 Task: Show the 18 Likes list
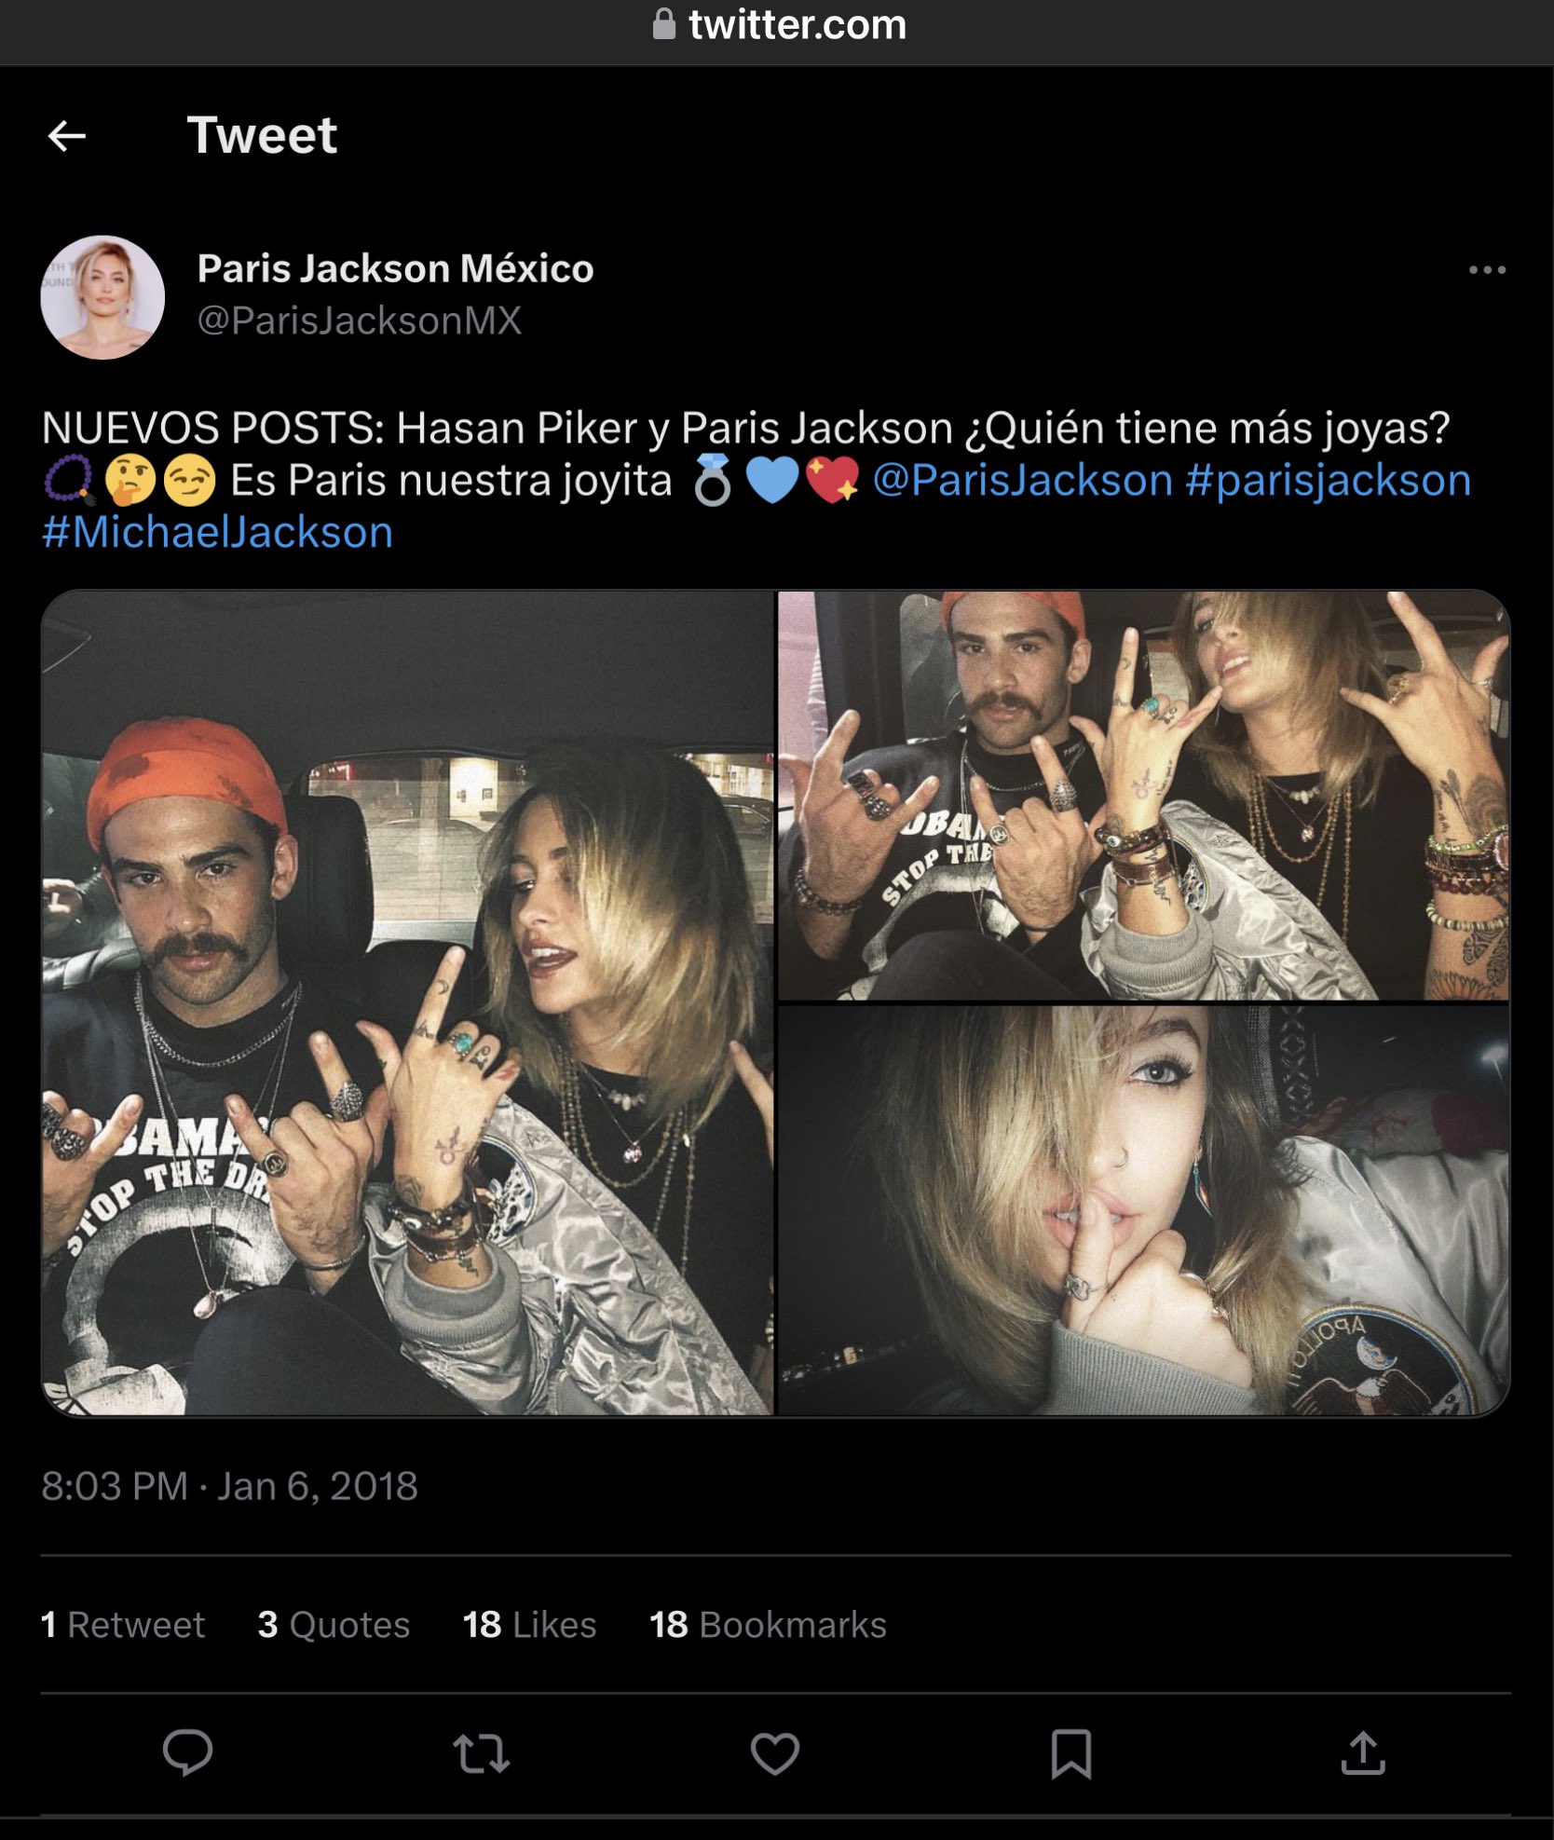[x=529, y=1625]
